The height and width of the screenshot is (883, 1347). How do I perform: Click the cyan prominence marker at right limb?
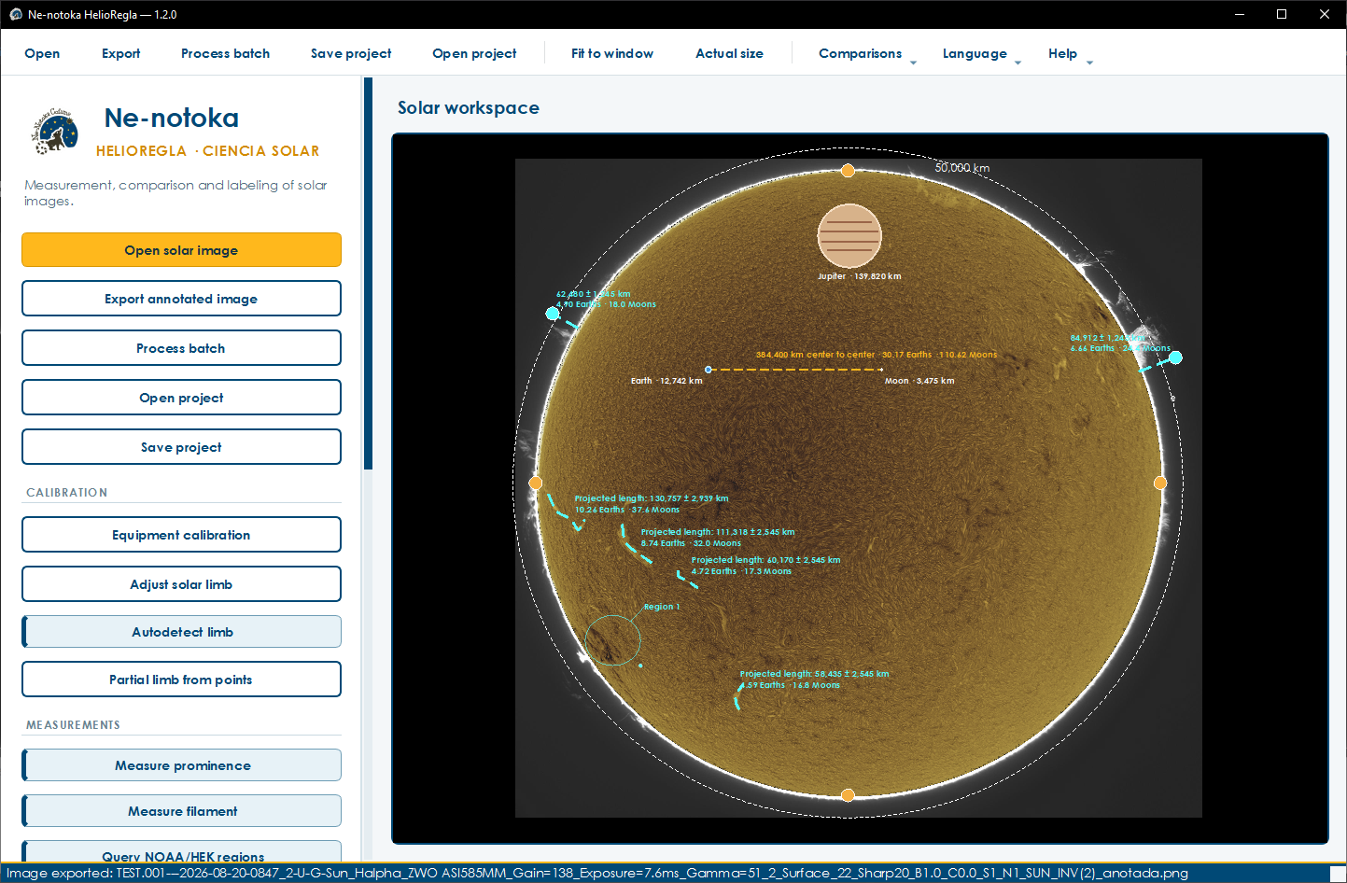pyautogui.click(x=1176, y=357)
